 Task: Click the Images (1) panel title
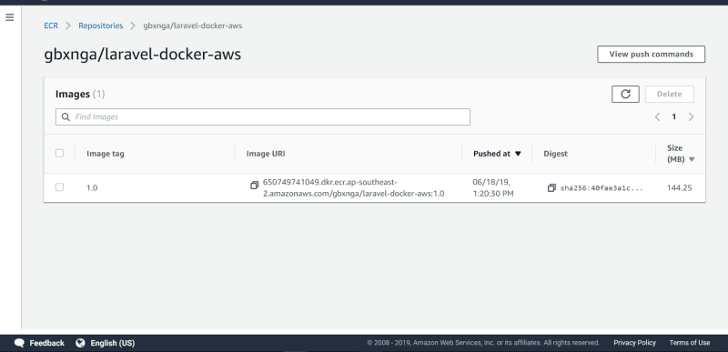(x=80, y=95)
